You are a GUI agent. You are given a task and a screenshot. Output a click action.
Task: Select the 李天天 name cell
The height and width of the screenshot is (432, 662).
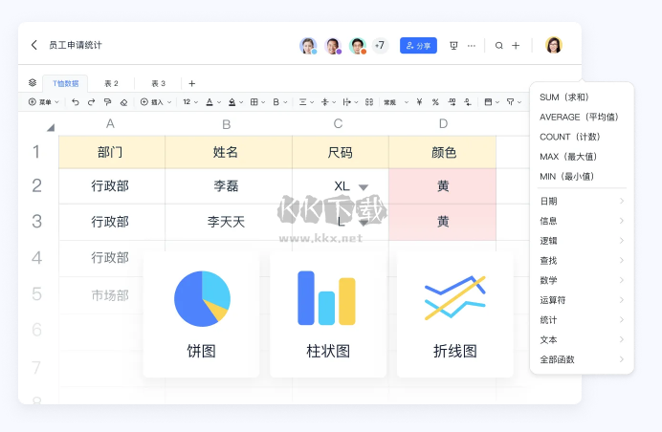227,222
